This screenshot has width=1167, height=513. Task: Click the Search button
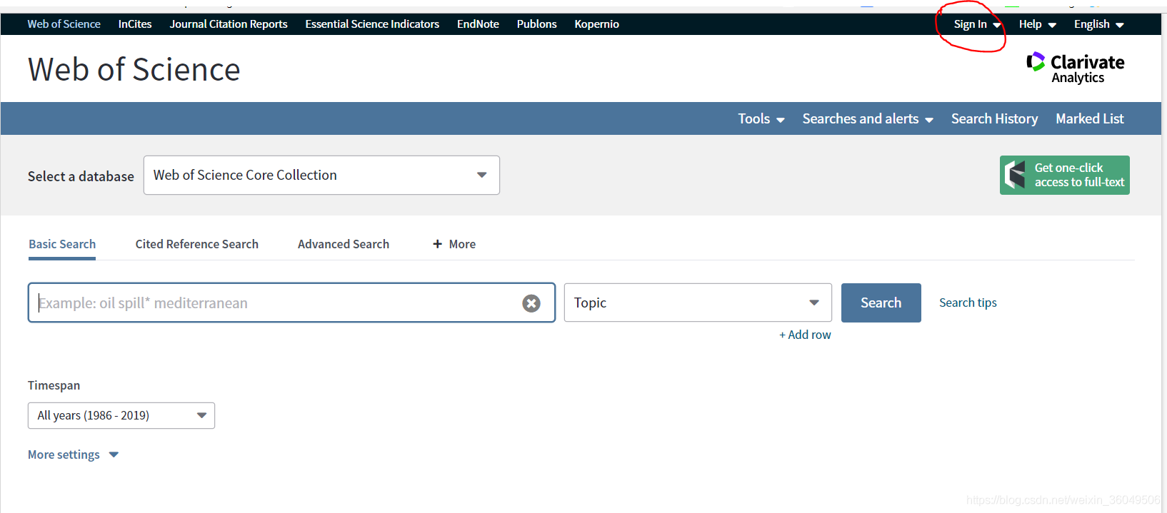[x=881, y=303]
